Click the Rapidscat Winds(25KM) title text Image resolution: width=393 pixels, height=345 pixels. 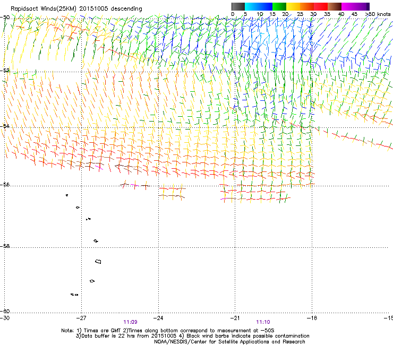point(76,8)
